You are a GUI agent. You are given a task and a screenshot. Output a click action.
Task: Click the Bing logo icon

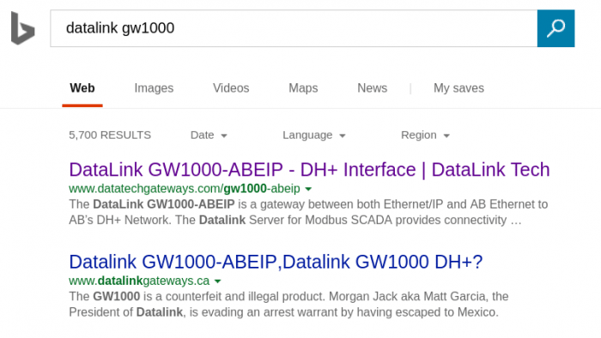coord(22,28)
